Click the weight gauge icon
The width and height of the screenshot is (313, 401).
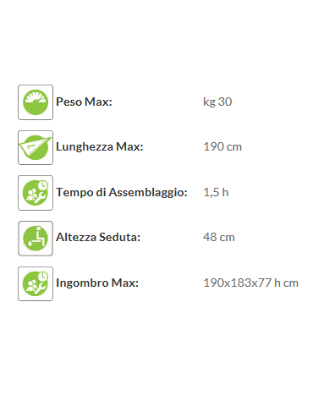click(x=36, y=102)
